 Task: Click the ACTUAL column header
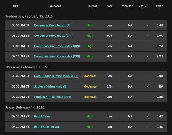tap(143, 6)
